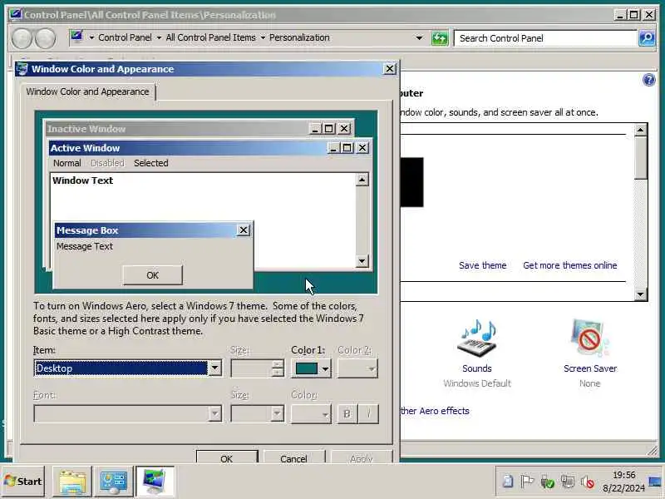Click the Forward navigation button
The width and height of the screenshot is (665, 499).
point(45,38)
